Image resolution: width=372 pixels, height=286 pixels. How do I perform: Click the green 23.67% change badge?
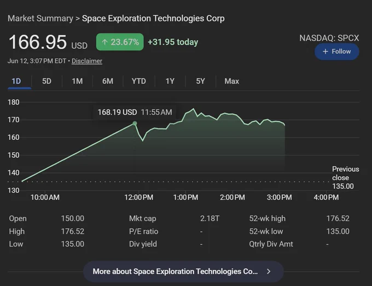click(x=120, y=42)
